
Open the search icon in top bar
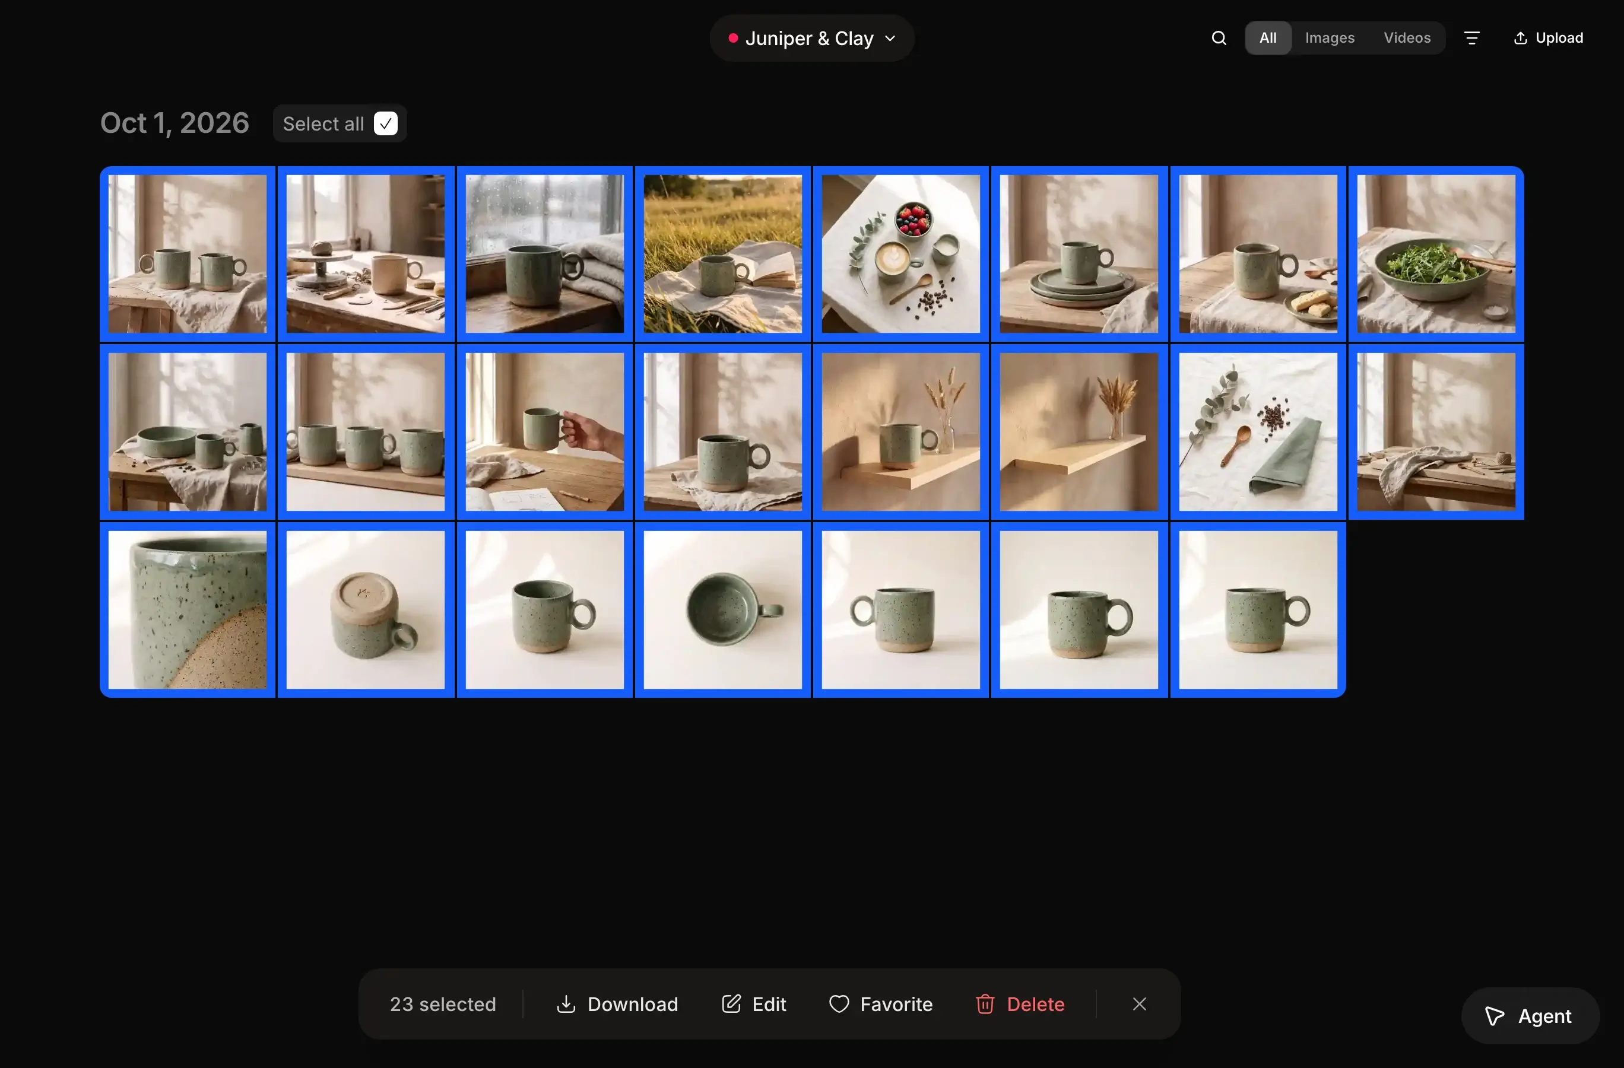(x=1219, y=38)
